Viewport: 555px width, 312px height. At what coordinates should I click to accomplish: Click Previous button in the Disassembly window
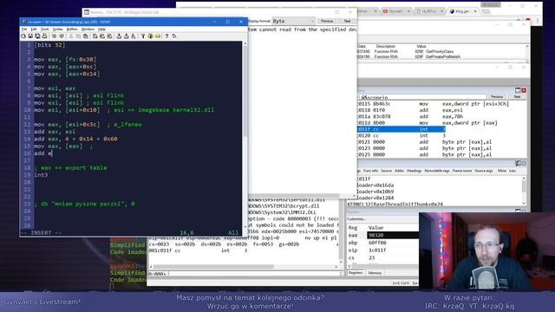(x=497, y=96)
